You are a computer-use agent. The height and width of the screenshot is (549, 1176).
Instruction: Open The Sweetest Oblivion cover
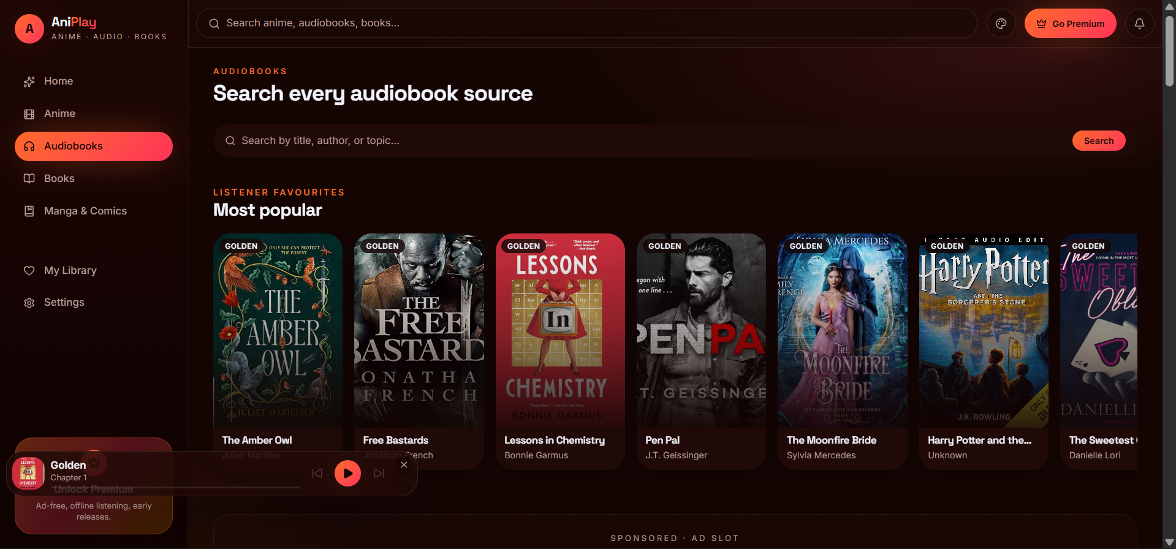coord(1099,330)
